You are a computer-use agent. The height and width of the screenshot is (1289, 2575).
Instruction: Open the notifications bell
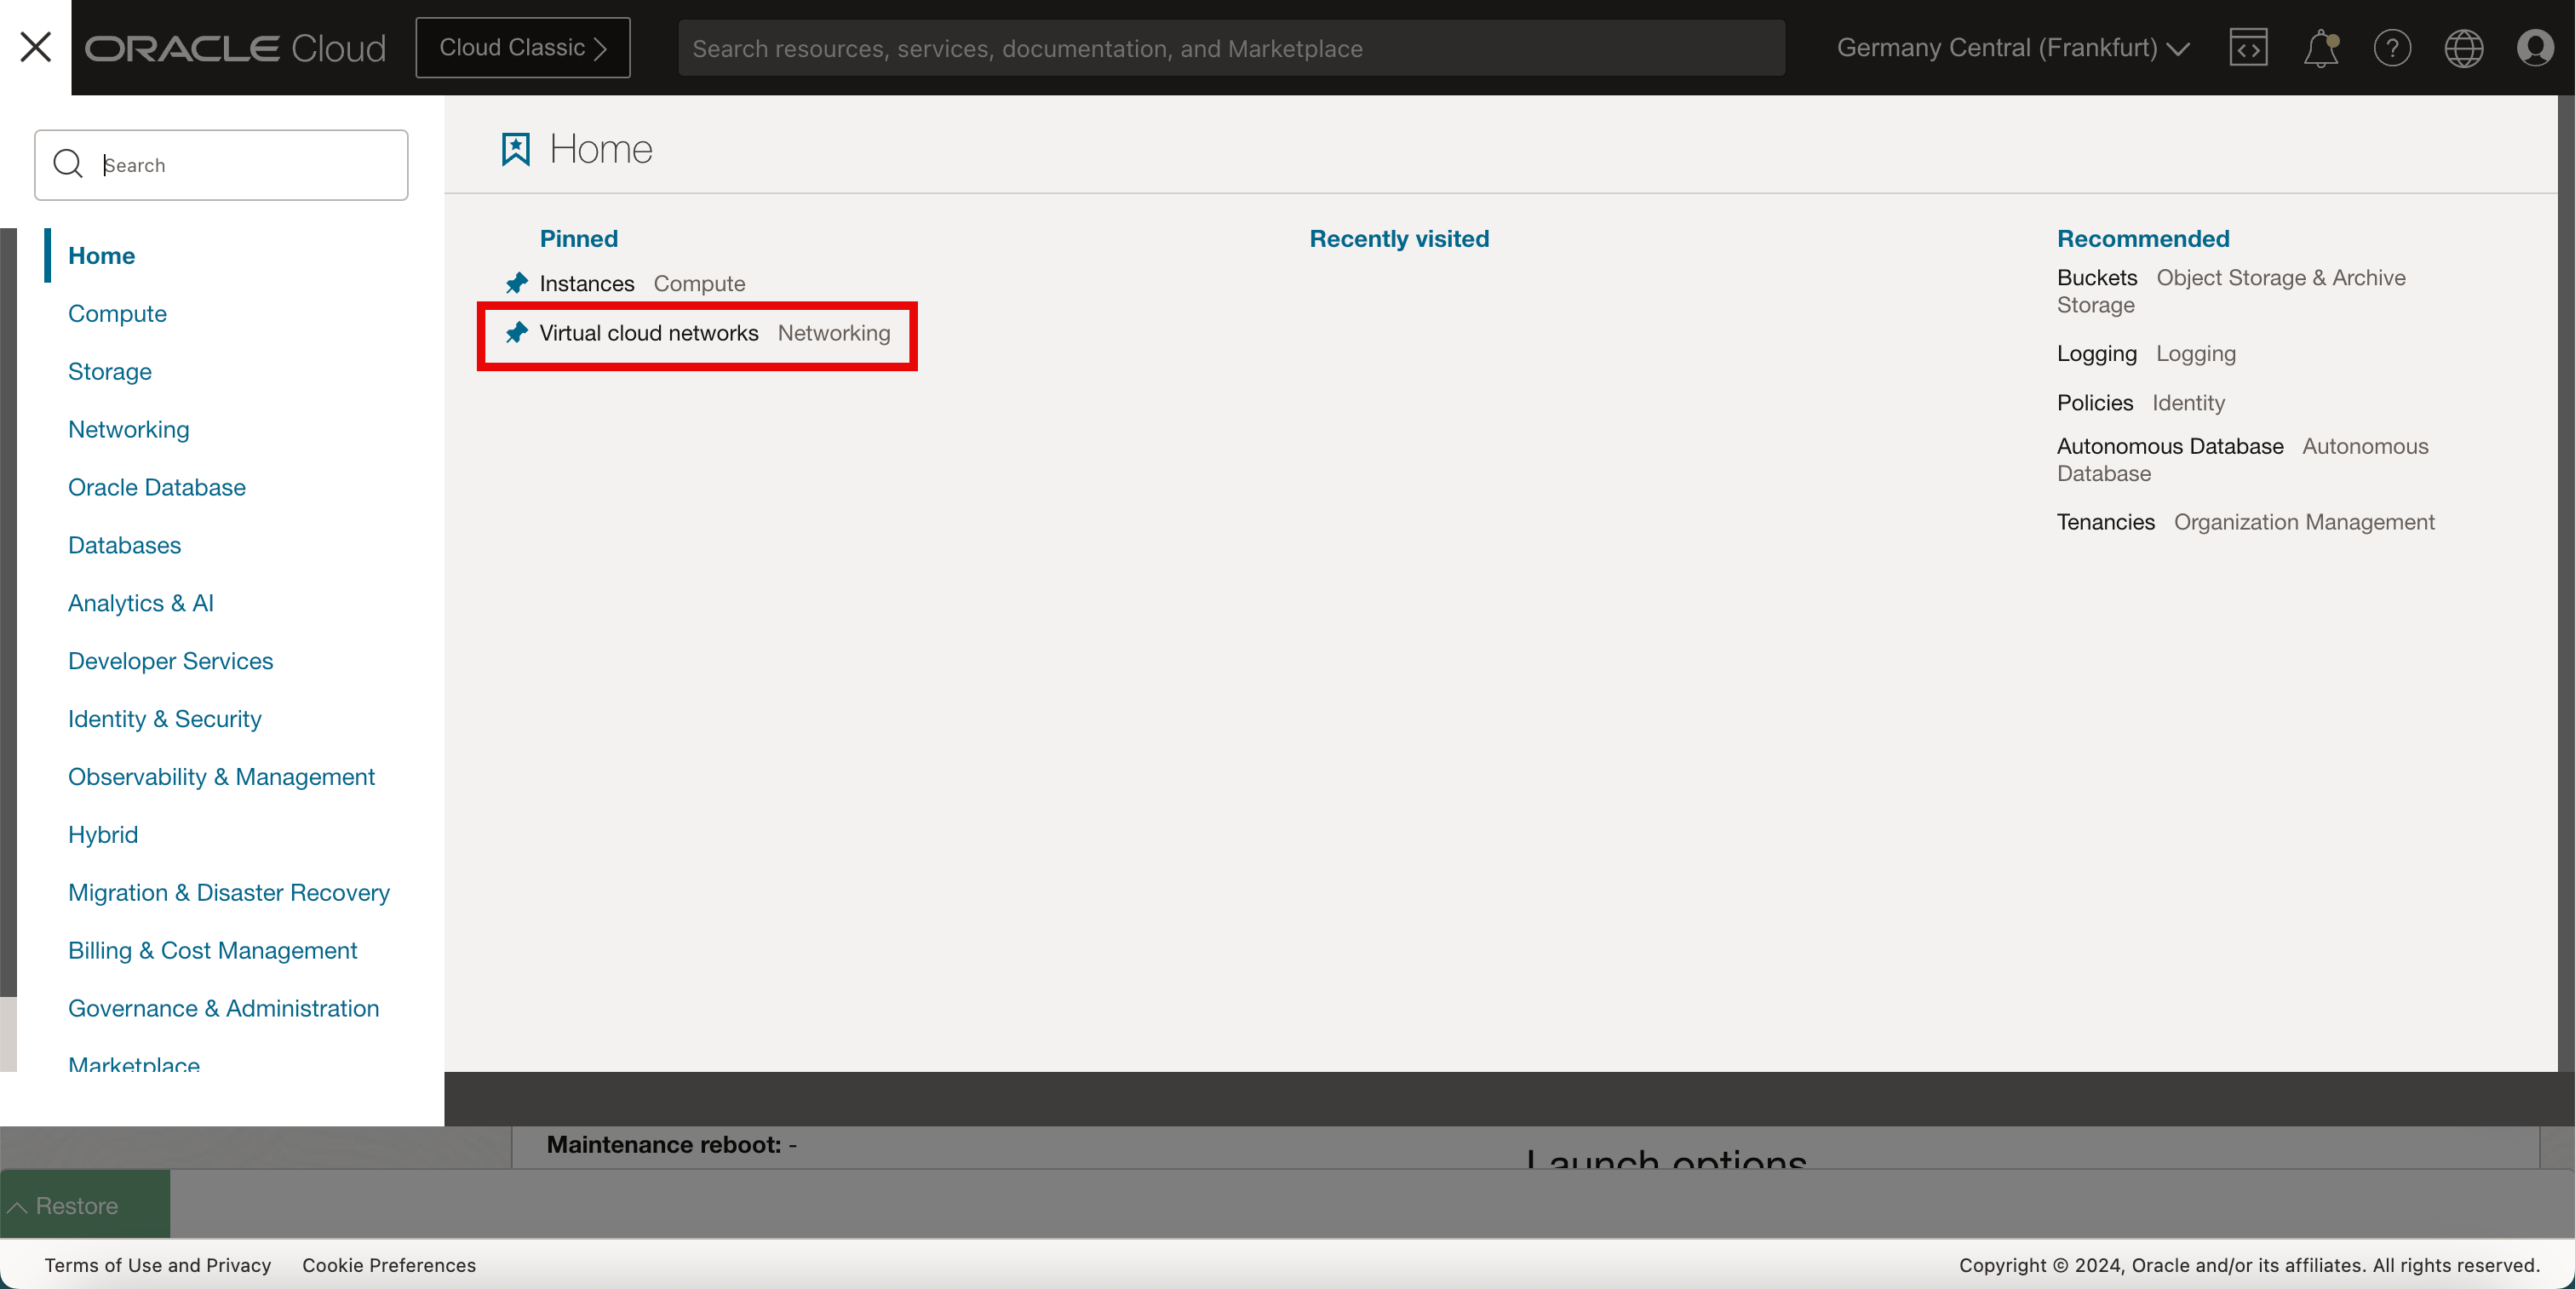coord(2320,47)
